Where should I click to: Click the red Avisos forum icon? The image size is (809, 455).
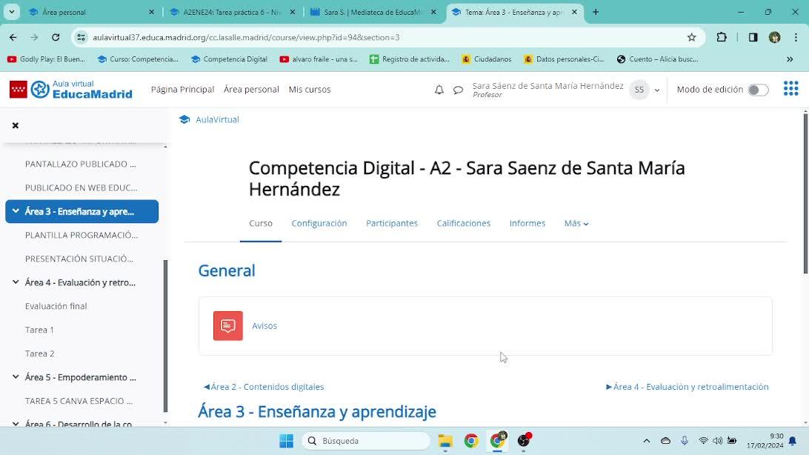pyautogui.click(x=228, y=325)
